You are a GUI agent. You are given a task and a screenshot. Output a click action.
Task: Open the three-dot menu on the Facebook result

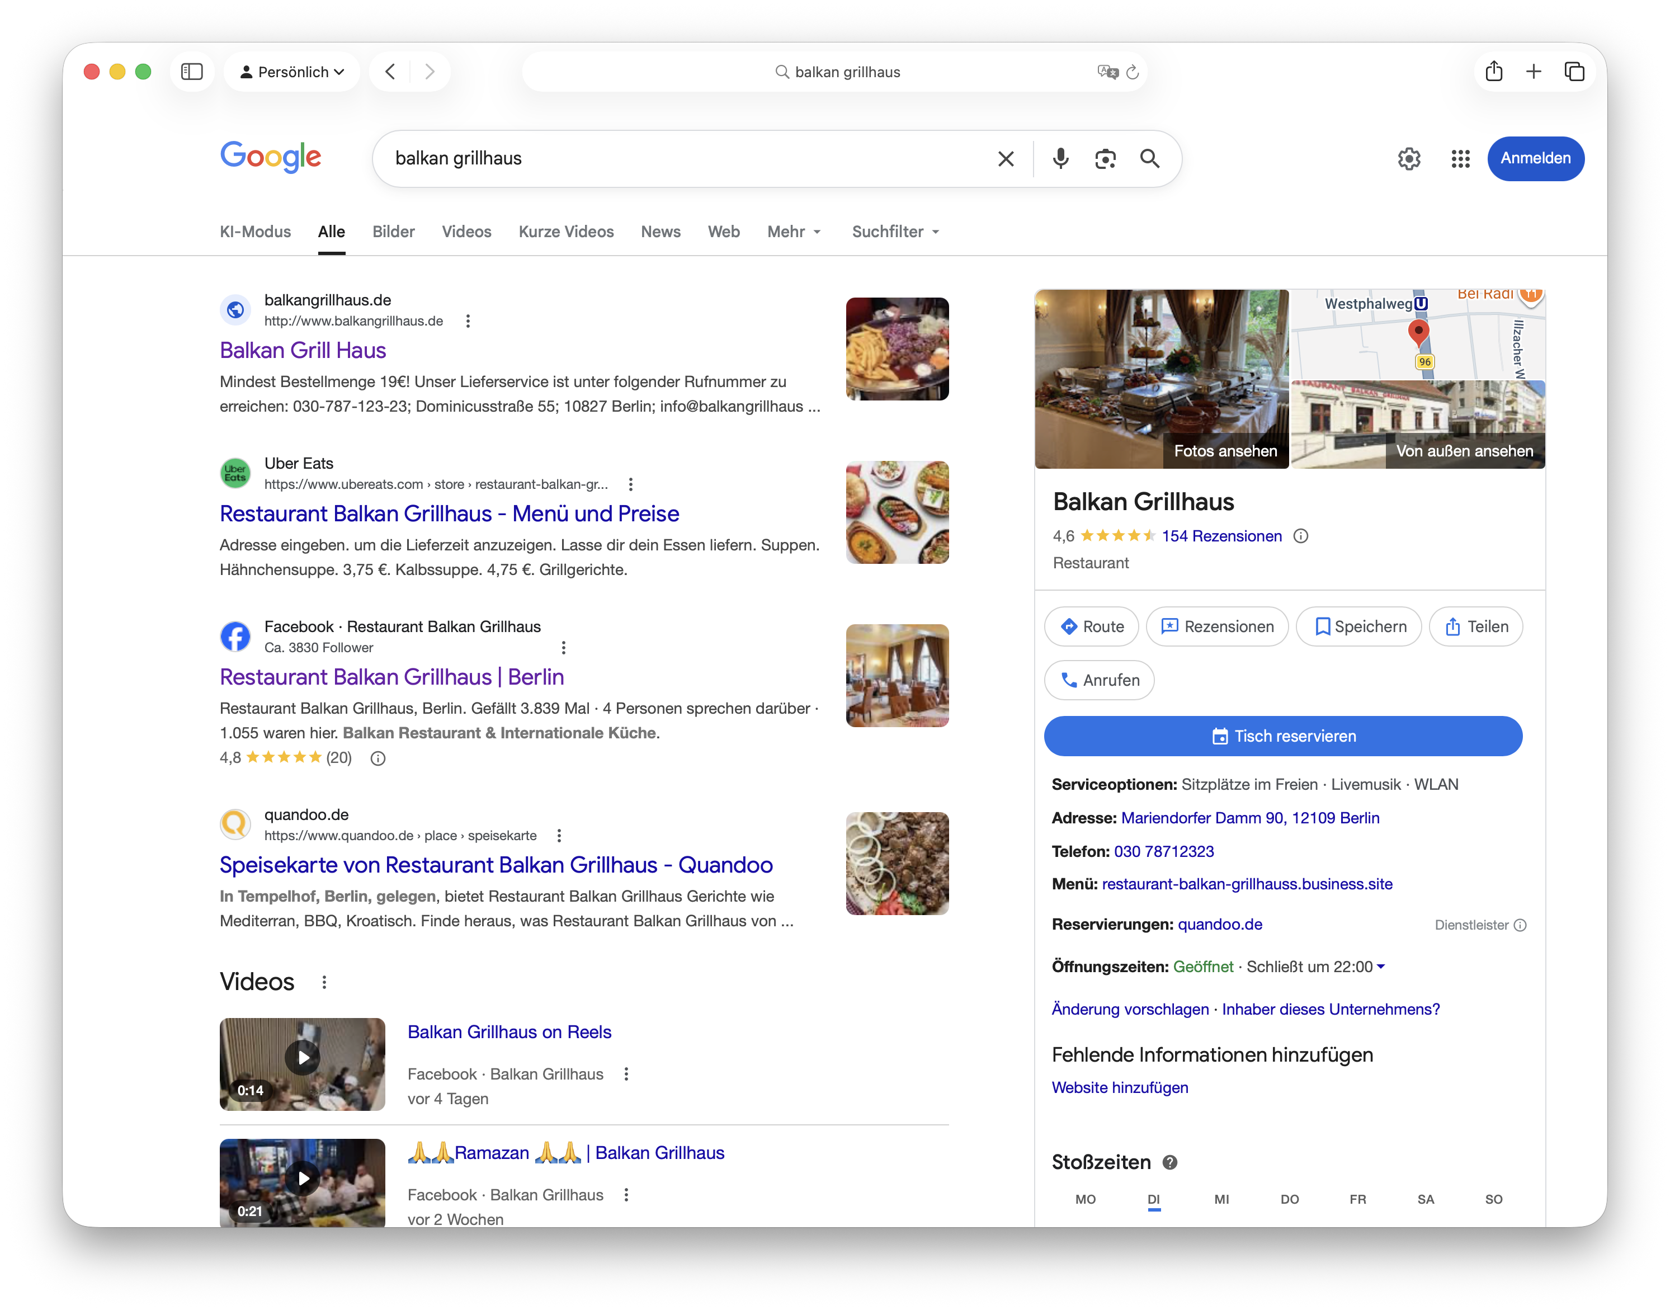pyautogui.click(x=564, y=647)
